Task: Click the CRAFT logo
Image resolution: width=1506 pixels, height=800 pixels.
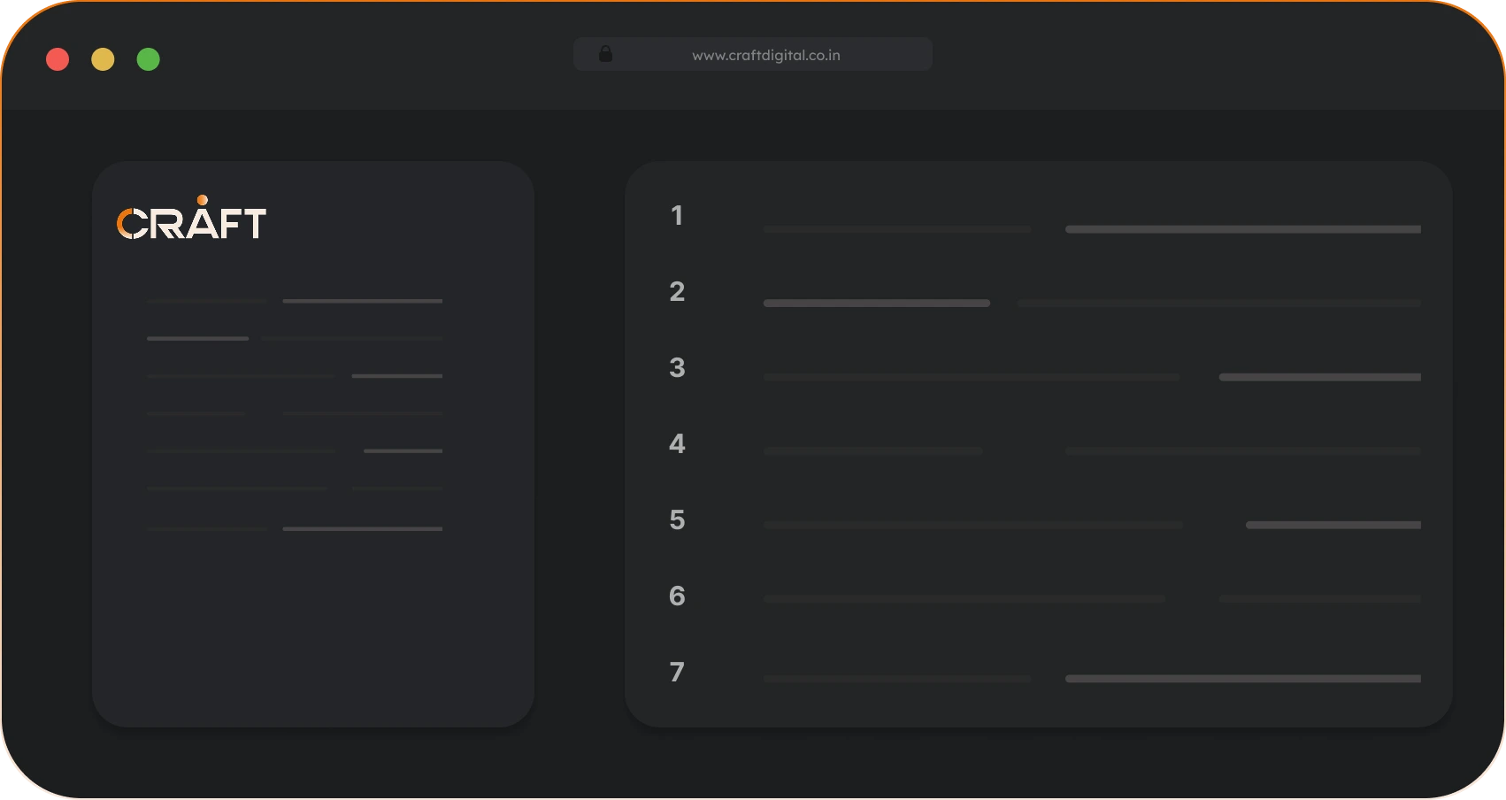Action: click(191, 221)
